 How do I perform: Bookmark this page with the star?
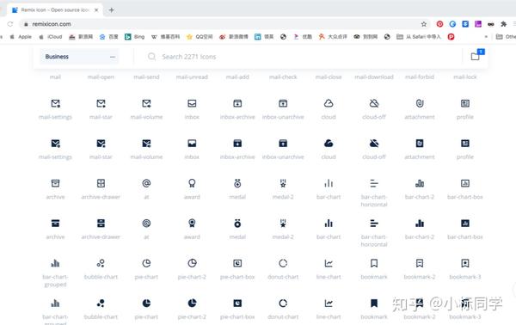424,24
